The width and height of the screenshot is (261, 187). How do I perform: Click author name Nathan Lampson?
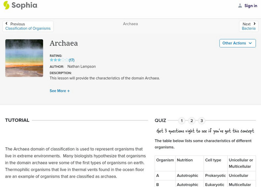point(82,67)
